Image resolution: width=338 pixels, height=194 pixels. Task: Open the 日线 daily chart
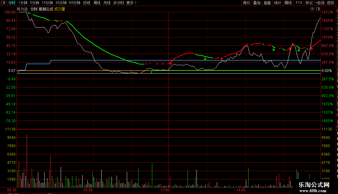tap(87, 3)
